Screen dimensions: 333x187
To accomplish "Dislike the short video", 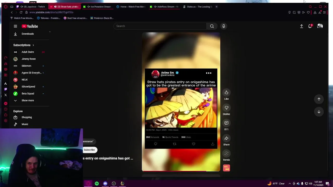I will (x=226, y=108).
